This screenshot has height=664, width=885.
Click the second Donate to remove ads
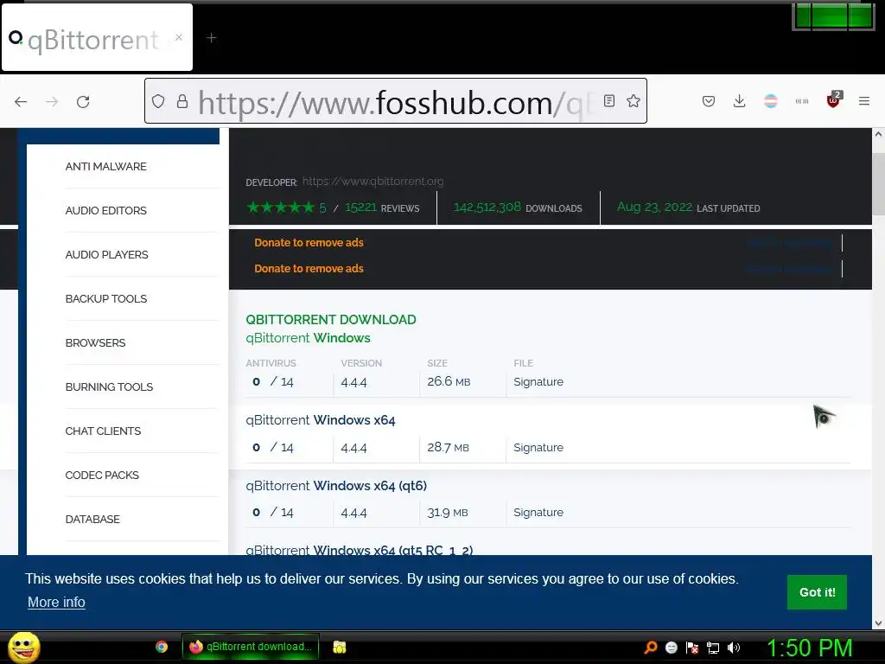pyautogui.click(x=309, y=269)
